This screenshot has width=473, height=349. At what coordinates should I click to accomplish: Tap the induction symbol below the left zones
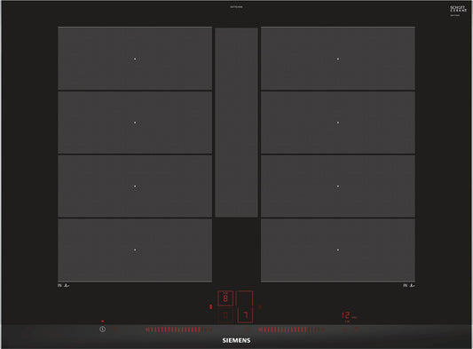pyautogui.click(x=64, y=285)
